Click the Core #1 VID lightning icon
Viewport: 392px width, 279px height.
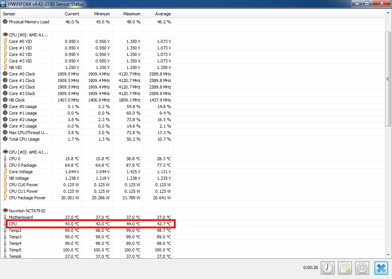tap(5, 48)
